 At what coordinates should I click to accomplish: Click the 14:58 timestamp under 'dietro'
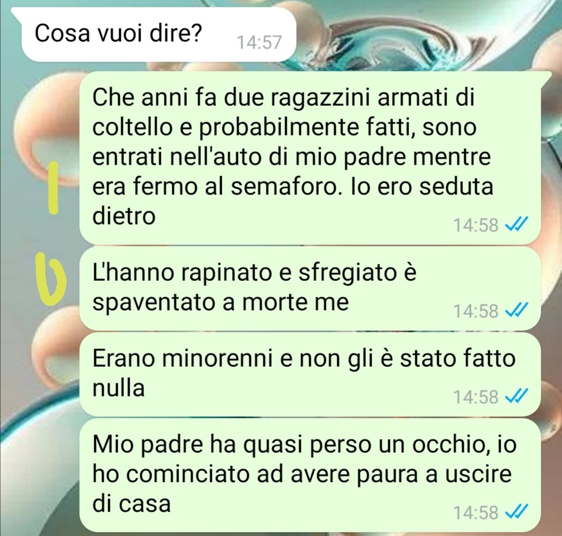(476, 226)
